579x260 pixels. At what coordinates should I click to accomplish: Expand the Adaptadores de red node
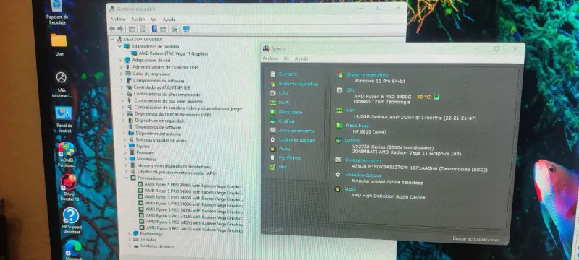120,60
